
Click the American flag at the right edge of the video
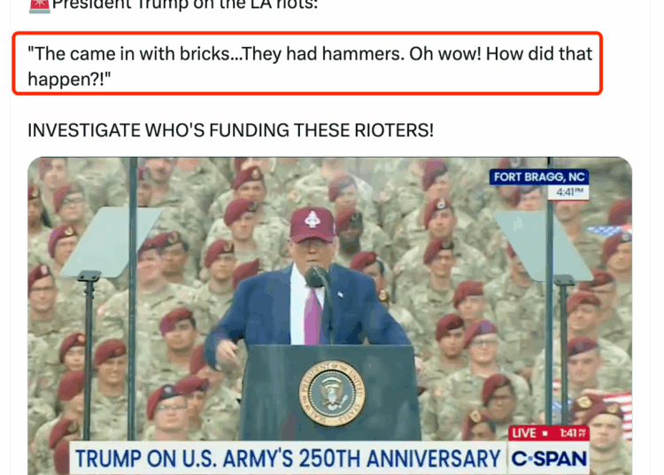point(618,409)
